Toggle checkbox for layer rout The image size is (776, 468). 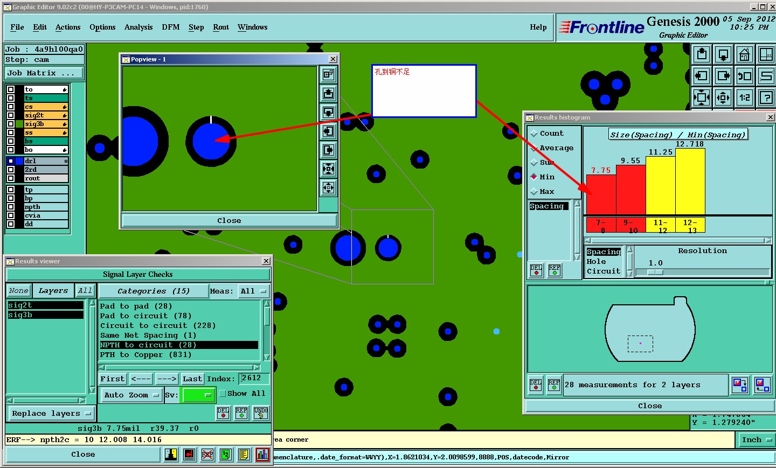tap(11, 178)
